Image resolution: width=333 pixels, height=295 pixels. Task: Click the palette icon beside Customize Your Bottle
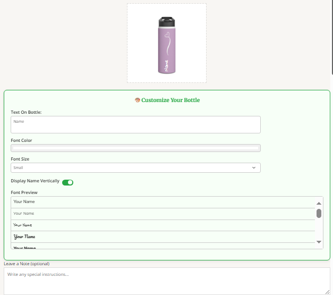click(138, 100)
